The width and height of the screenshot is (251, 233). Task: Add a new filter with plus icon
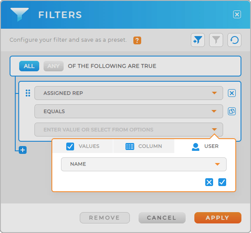point(23,150)
